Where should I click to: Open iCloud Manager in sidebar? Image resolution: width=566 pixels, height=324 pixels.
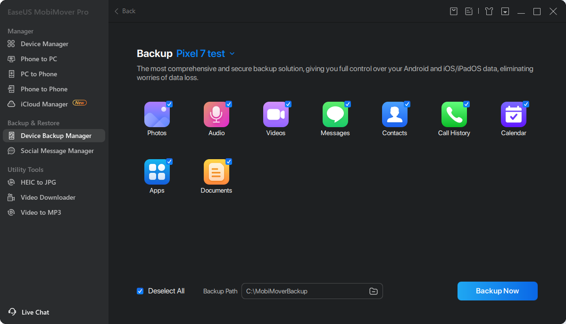pyautogui.click(x=54, y=104)
